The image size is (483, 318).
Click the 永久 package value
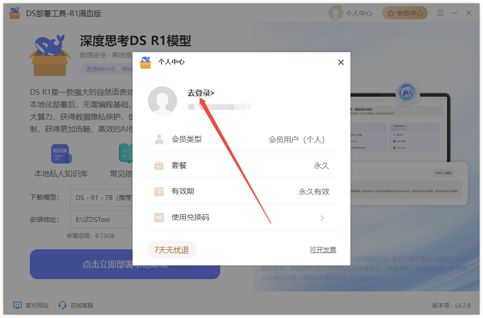(x=322, y=165)
